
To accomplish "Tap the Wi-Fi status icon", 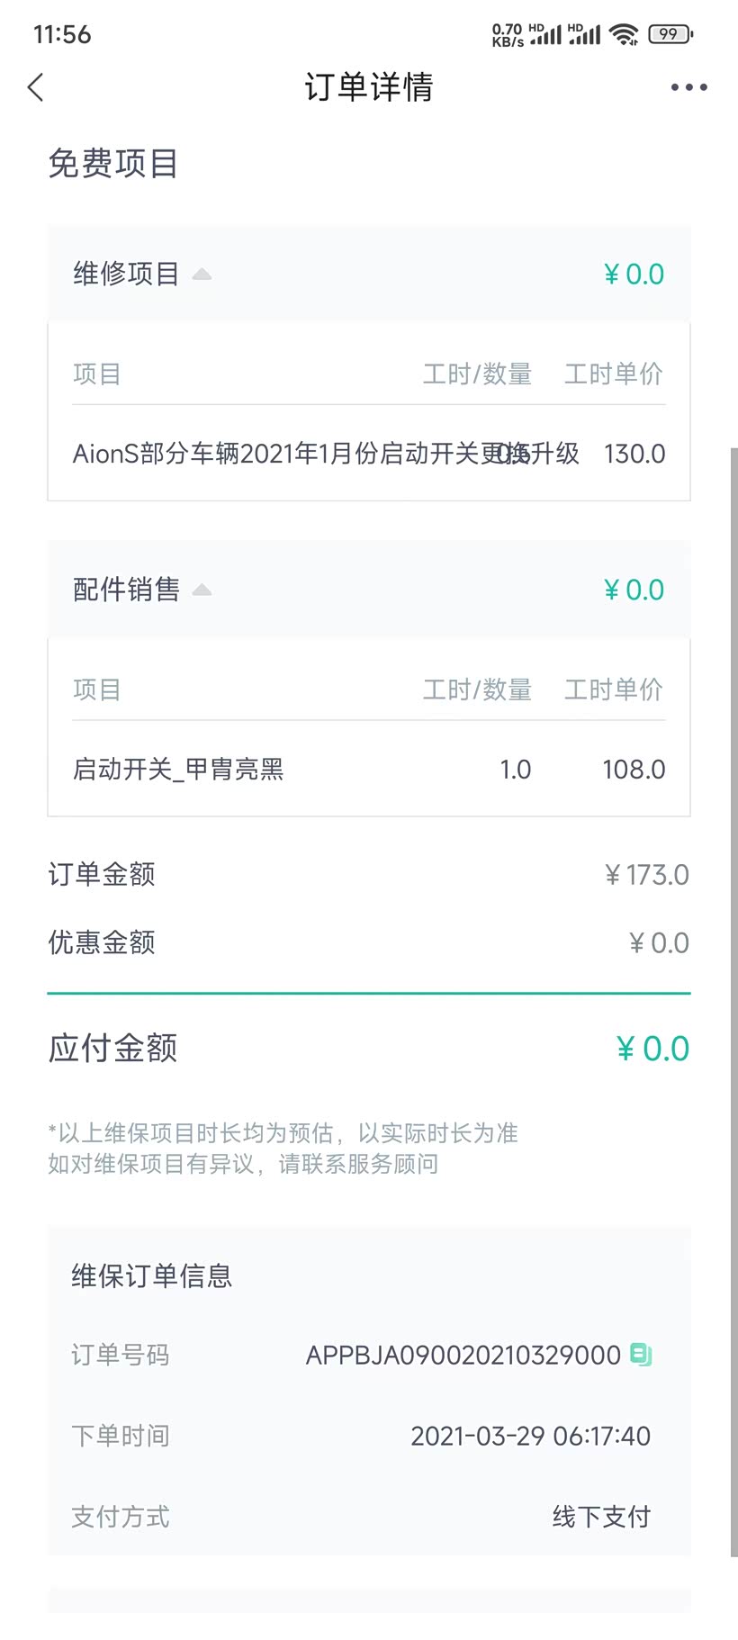I will coord(623,34).
